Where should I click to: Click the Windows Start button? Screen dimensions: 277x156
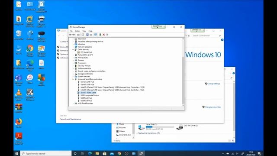pos(16,153)
